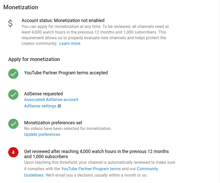The height and width of the screenshot is (183, 220).
Task: Click the green checkmark next to AdSense requested
Action: click(x=13, y=95)
